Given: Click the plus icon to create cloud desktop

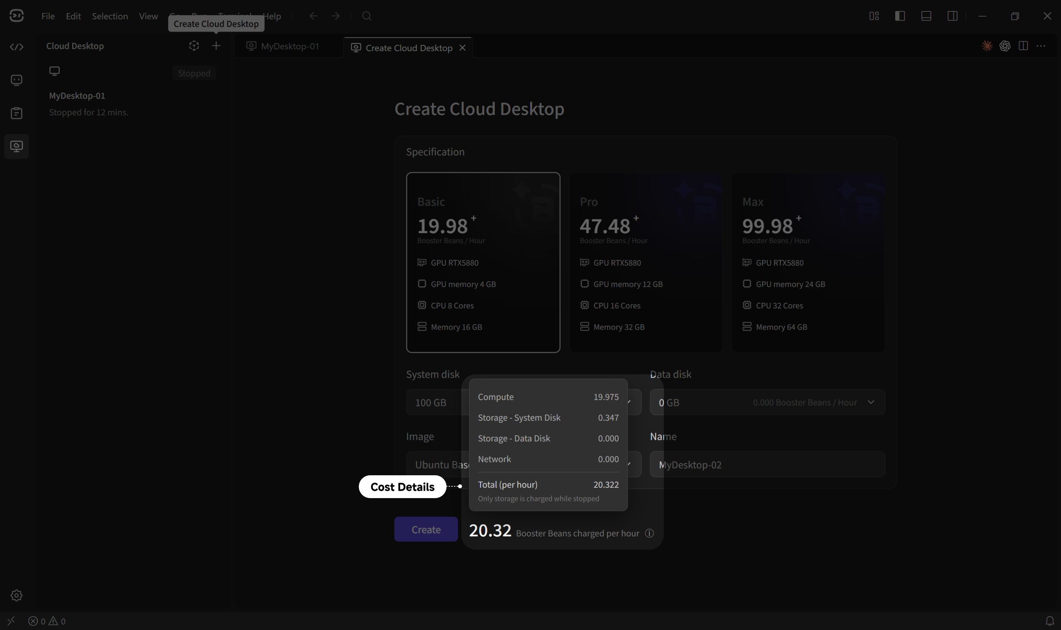Looking at the screenshot, I should pyautogui.click(x=216, y=45).
